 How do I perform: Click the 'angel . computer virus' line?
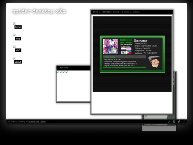[x=145, y=46]
